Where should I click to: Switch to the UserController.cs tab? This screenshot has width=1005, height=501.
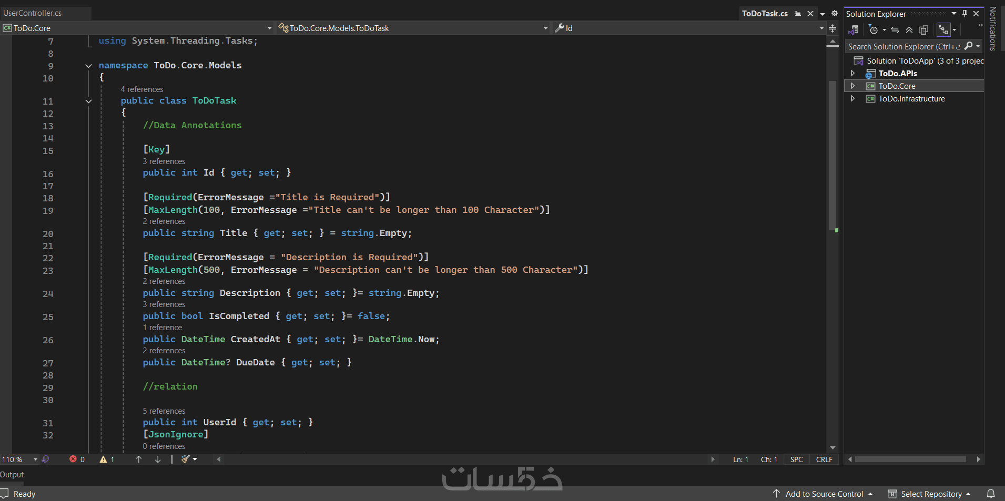click(x=33, y=13)
